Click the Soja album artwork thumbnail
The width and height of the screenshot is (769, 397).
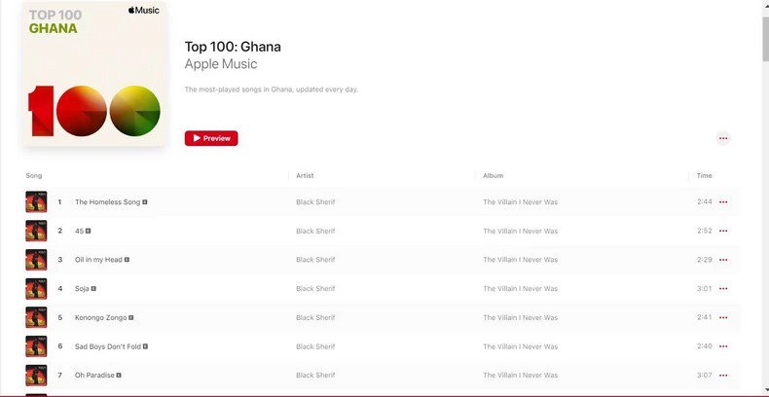36,289
